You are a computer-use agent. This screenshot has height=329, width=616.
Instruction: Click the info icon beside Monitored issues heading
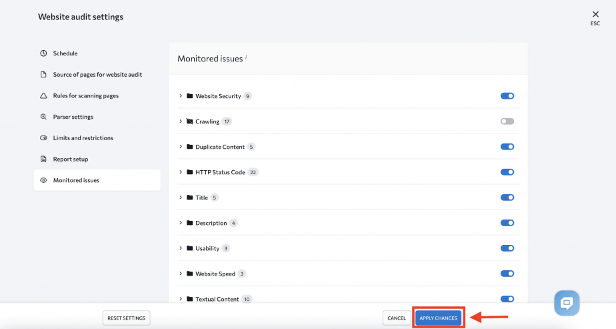246,57
